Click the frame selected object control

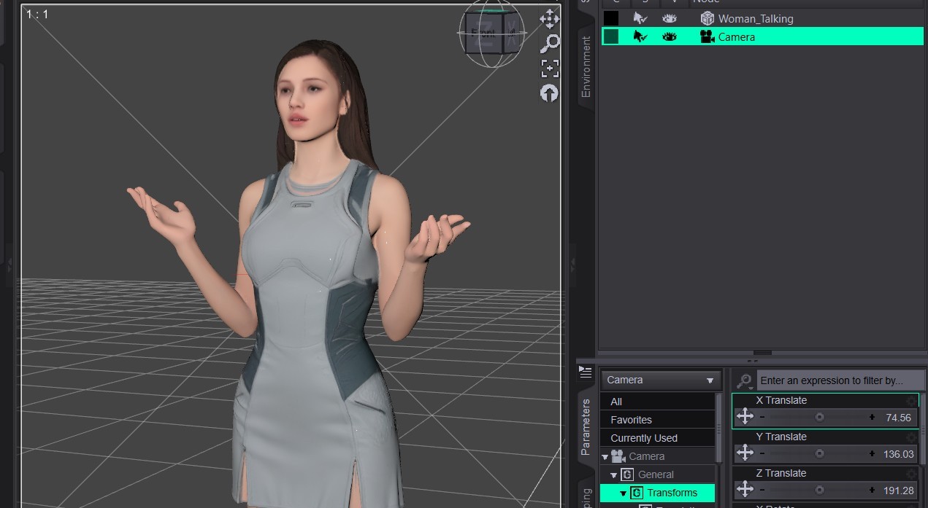coord(550,69)
